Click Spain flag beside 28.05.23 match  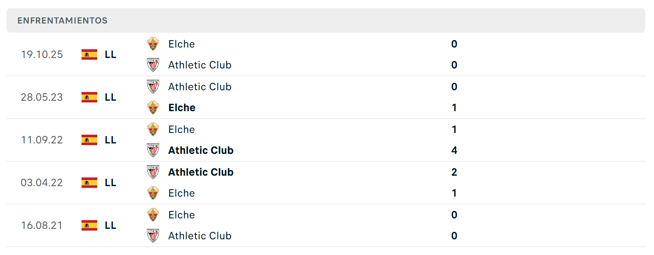coord(89,97)
